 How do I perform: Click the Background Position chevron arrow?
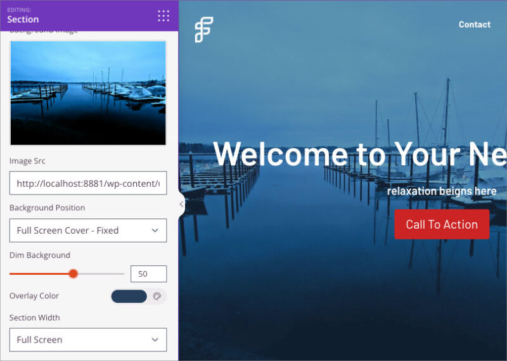point(155,231)
